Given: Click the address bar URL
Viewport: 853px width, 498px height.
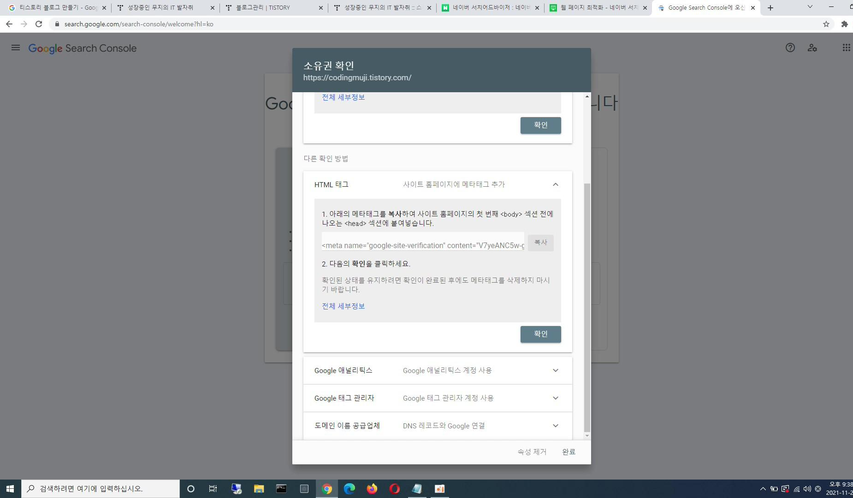Looking at the screenshot, I should point(139,24).
